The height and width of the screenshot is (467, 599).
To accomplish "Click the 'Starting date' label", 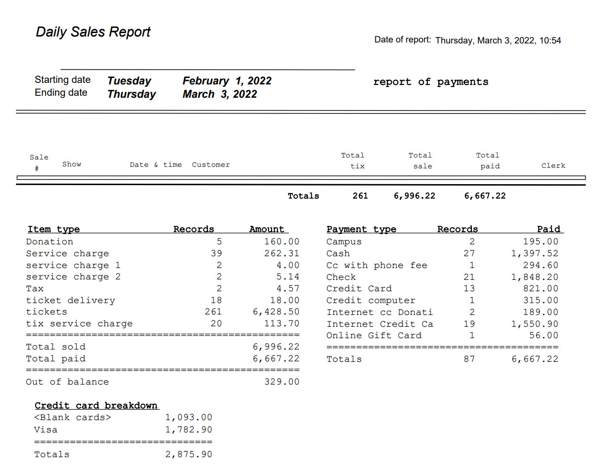I will pos(62,79).
